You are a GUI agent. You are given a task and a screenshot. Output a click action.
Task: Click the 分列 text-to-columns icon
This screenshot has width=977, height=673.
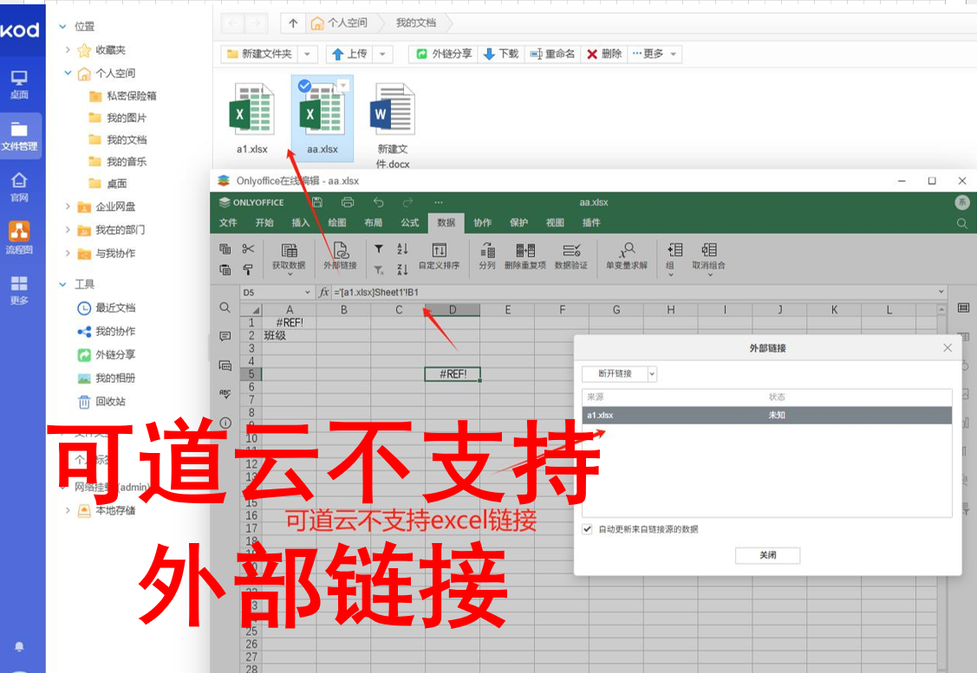point(487,256)
